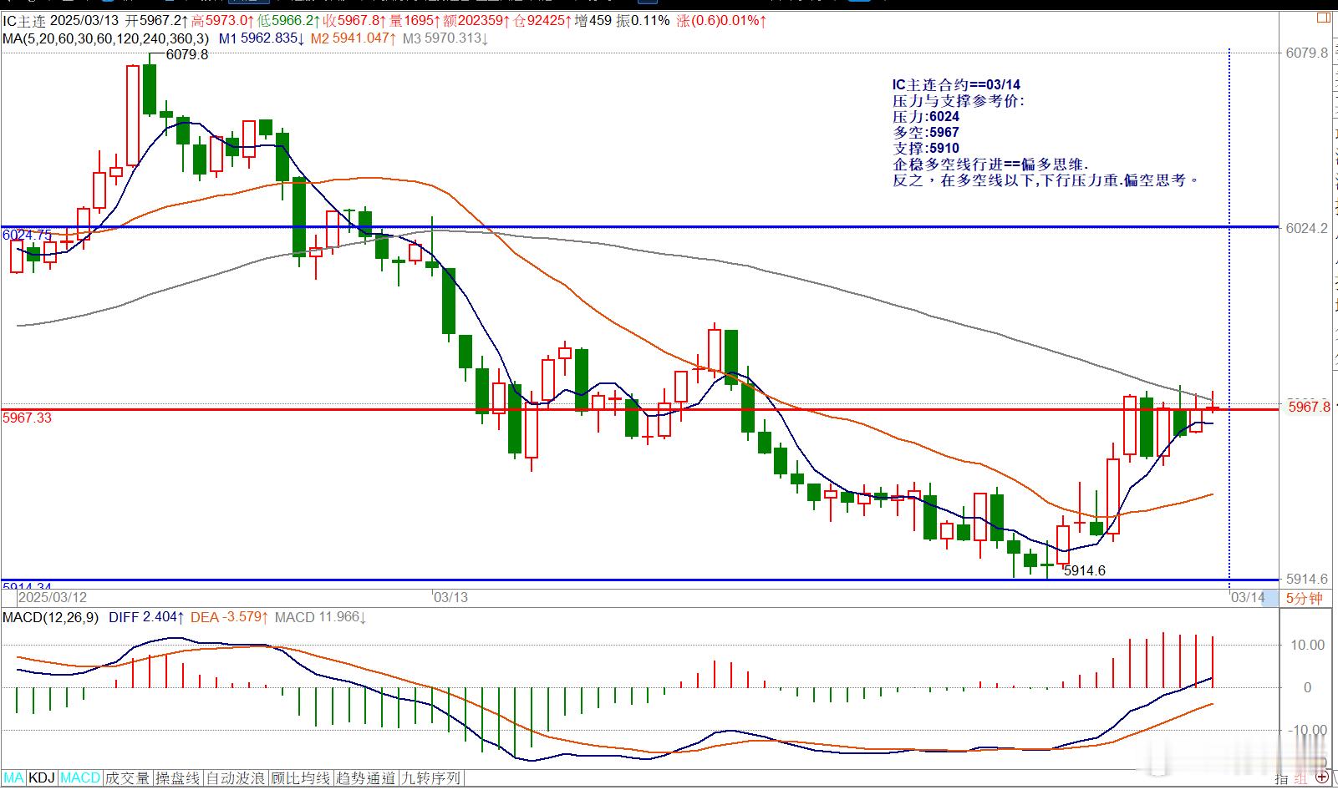Click the 2025/03/12 date axis label
The height and width of the screenshot is (790, 1338).
point(53,598)
